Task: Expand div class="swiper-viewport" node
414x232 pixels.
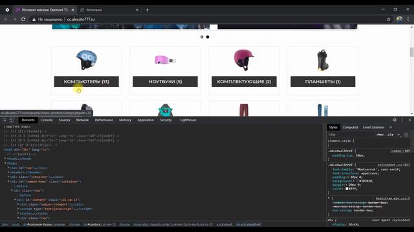Action: 18,204
